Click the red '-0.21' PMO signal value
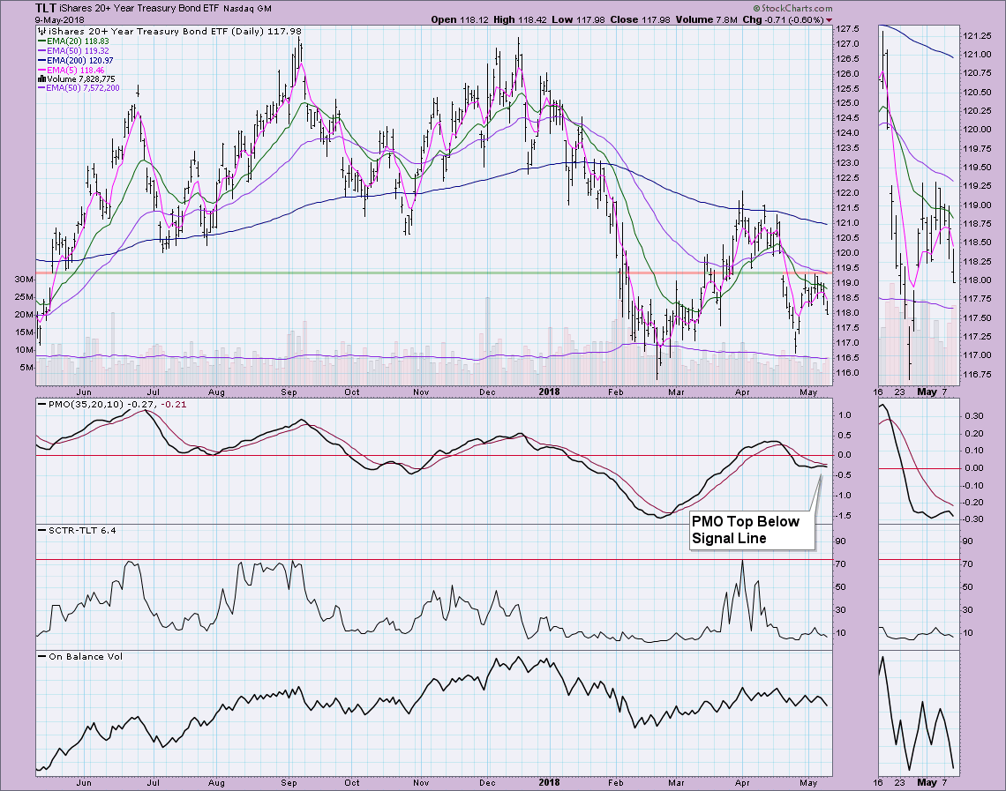 tap(173, 405)
